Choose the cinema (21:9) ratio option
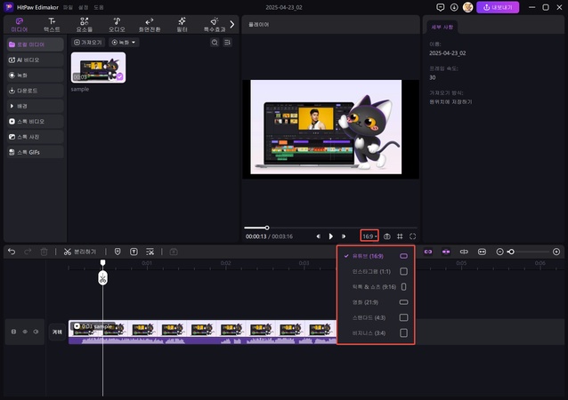The width and height of the screenshot is (568, 400). pyautogui.click(x=376, y=302)
